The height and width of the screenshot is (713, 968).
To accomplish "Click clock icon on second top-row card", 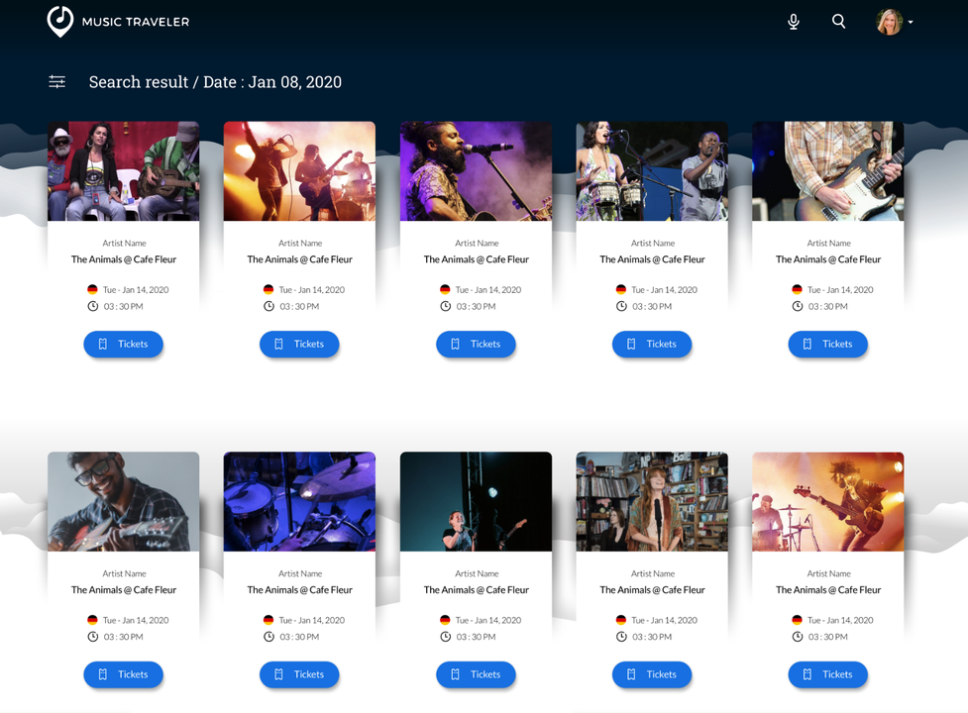I will point(269,307).
